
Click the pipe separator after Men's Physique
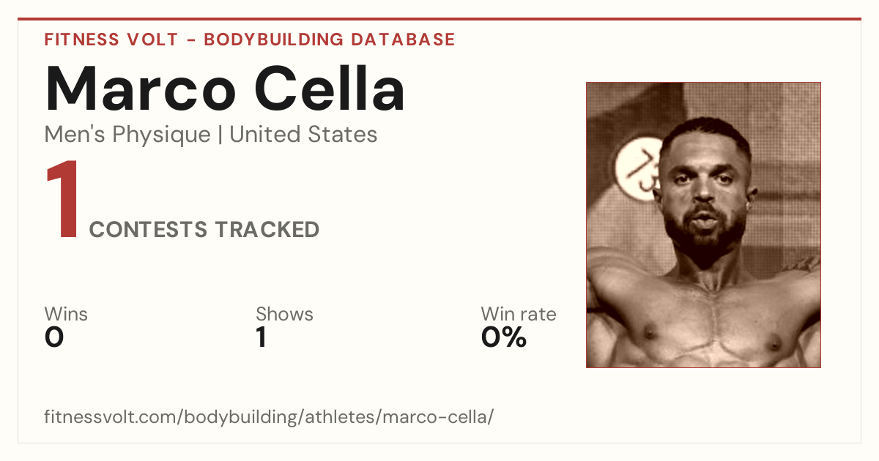click(220, 135)
